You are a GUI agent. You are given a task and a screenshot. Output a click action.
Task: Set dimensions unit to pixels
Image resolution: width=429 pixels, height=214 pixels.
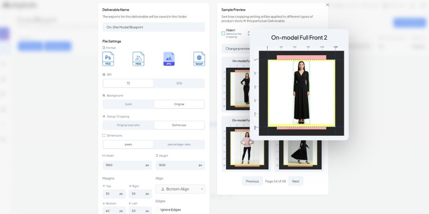coord(128,144)
